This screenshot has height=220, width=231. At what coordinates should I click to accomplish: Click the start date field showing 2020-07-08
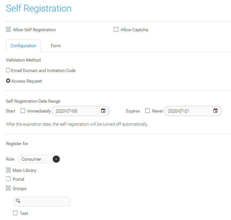click(x=81, y=111)
